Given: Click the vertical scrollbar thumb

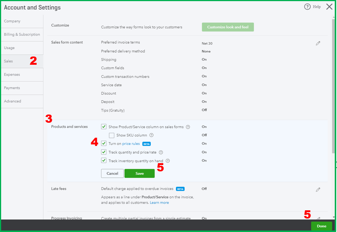Looking at the screenshot, I should [x=333, y=86].
